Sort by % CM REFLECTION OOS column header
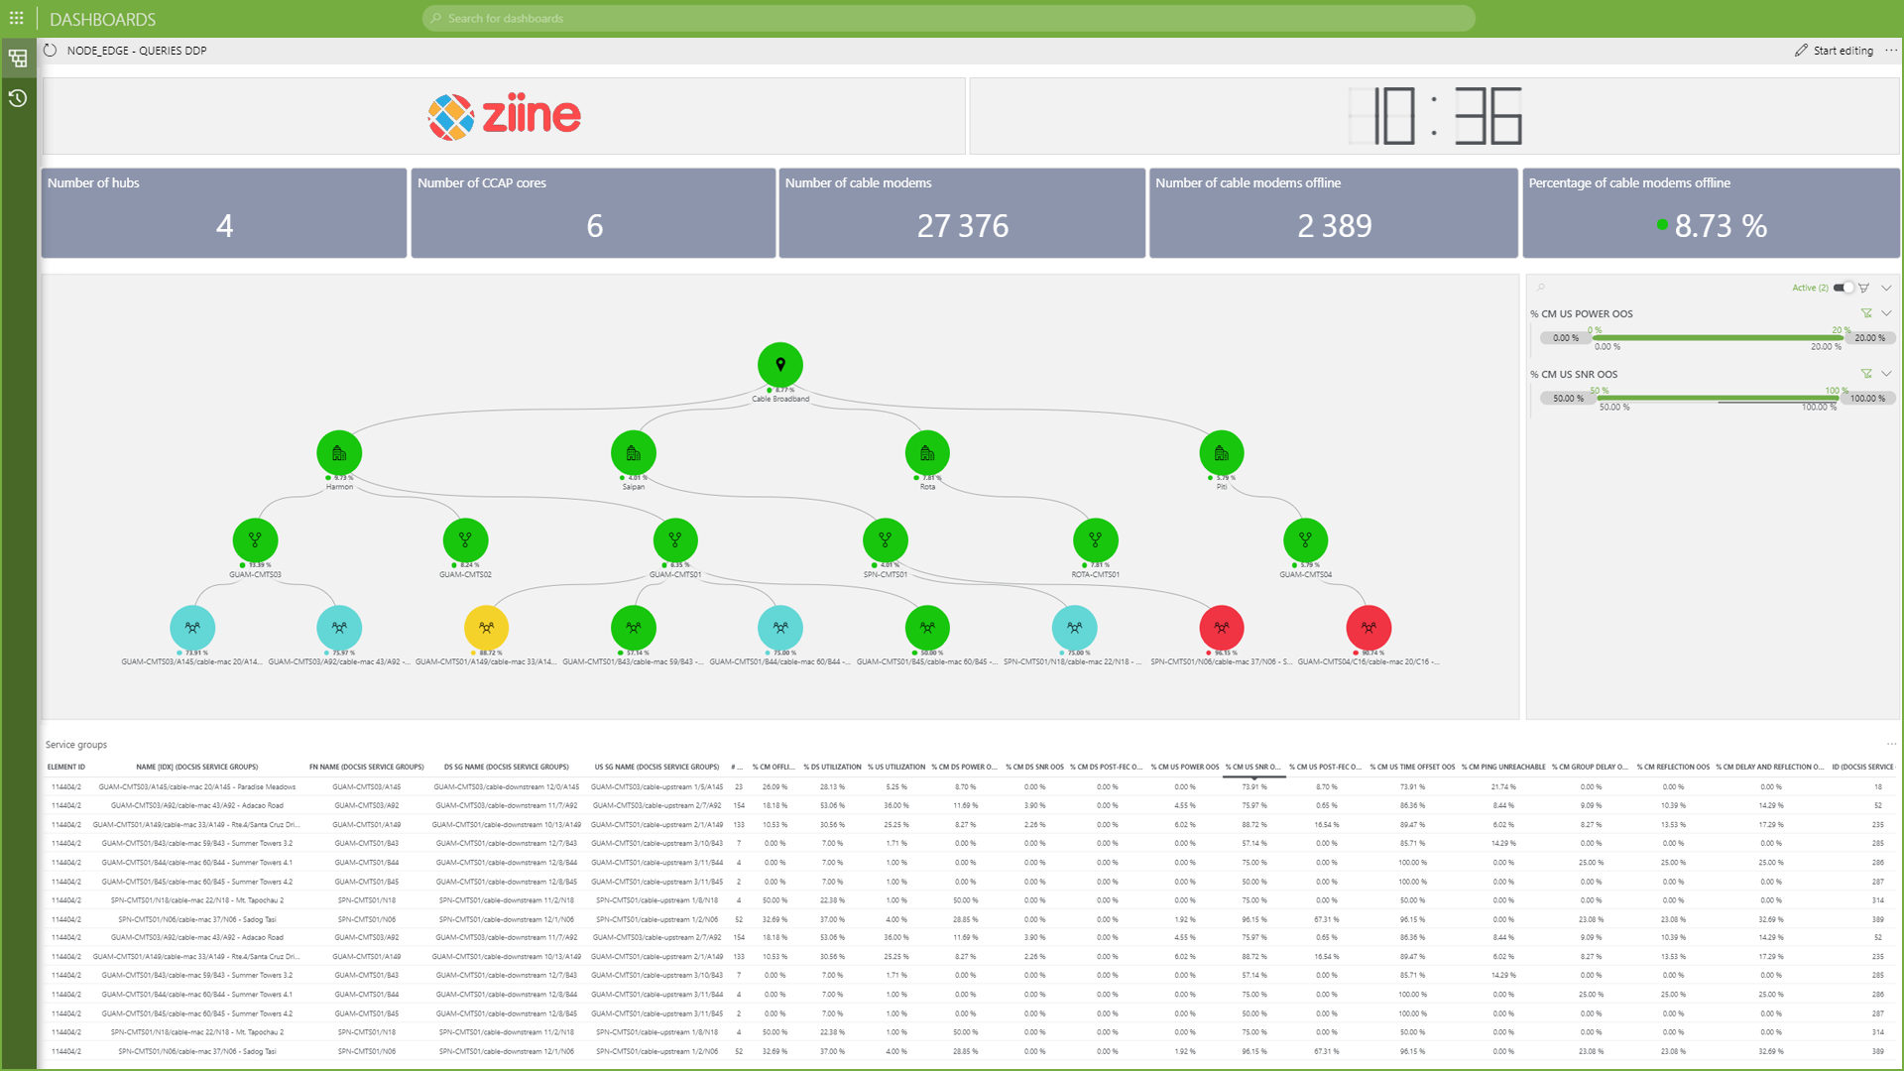This screenshot has width=1904, height=1071. (x=1673, y=767)
